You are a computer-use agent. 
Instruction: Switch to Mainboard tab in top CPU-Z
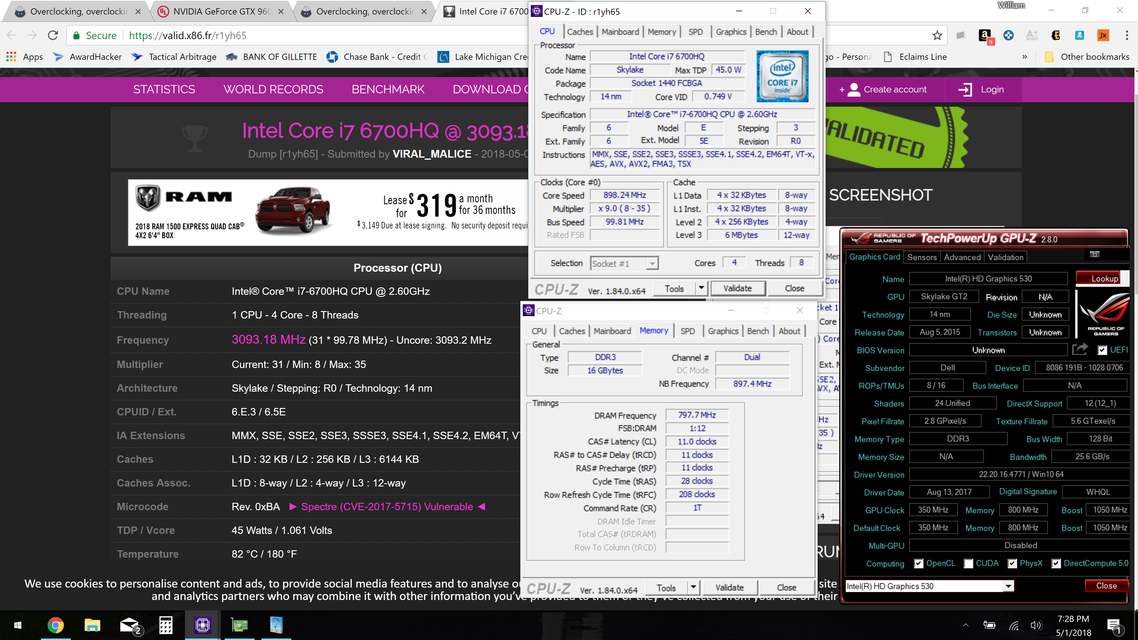pyautogui.click(x=620, y=32)
